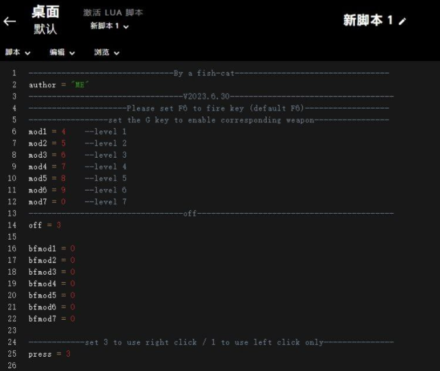
Task: Click the mod2 = 5 line
Action: pyautogui.click(x=47, y=143)
